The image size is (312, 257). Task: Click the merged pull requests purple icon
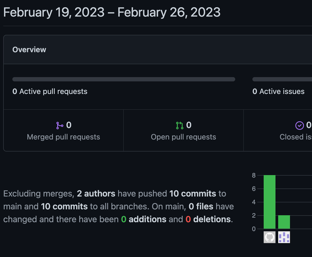click(60, 126)
